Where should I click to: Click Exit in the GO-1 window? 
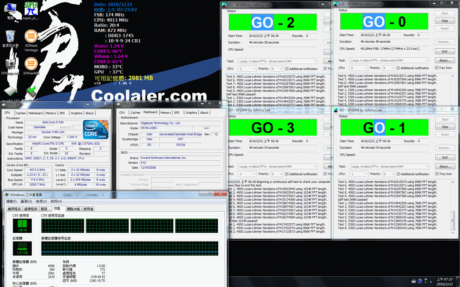coord(445,157)
